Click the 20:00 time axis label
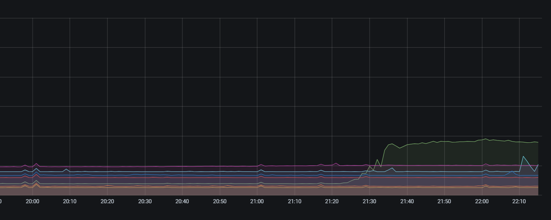The height and width of the screenshot is (220, 551). tap(32, 201)
